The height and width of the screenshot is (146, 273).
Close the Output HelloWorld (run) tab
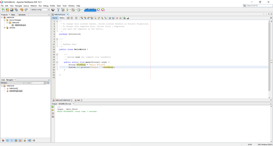point(73,104)
